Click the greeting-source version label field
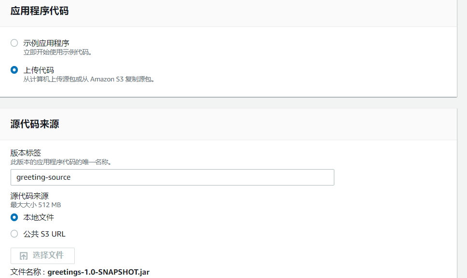 172,177
